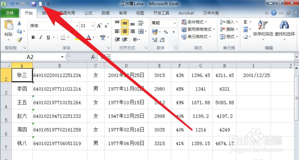The width and height of the screenshot is (299, 160).
Task: Click the Percent style (%) icon
Action: (x=166, y=32)
